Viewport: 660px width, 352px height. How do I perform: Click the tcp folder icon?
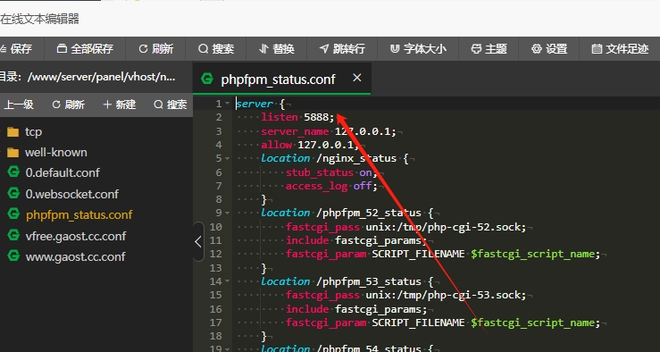[x=13, y=132]
